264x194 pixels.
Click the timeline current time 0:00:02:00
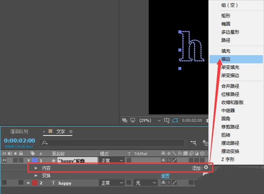tap(20, 141)
